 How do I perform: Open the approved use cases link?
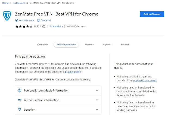(145, 80)
